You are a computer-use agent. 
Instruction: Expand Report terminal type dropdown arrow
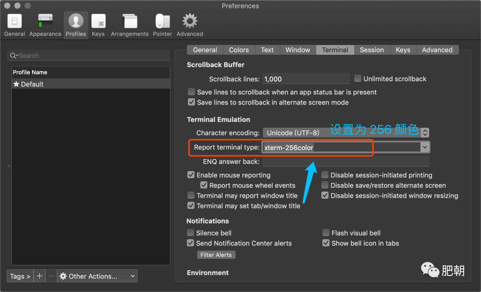pyautogui.click(x=424, y=147)
